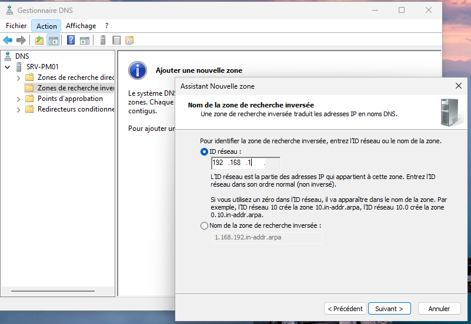Select the 'ID réseau' radio option

click(205, 151)
